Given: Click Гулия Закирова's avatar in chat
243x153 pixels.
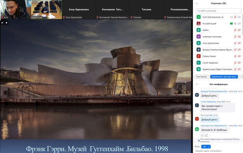Looking at the screenshot, I should (197, 105).
